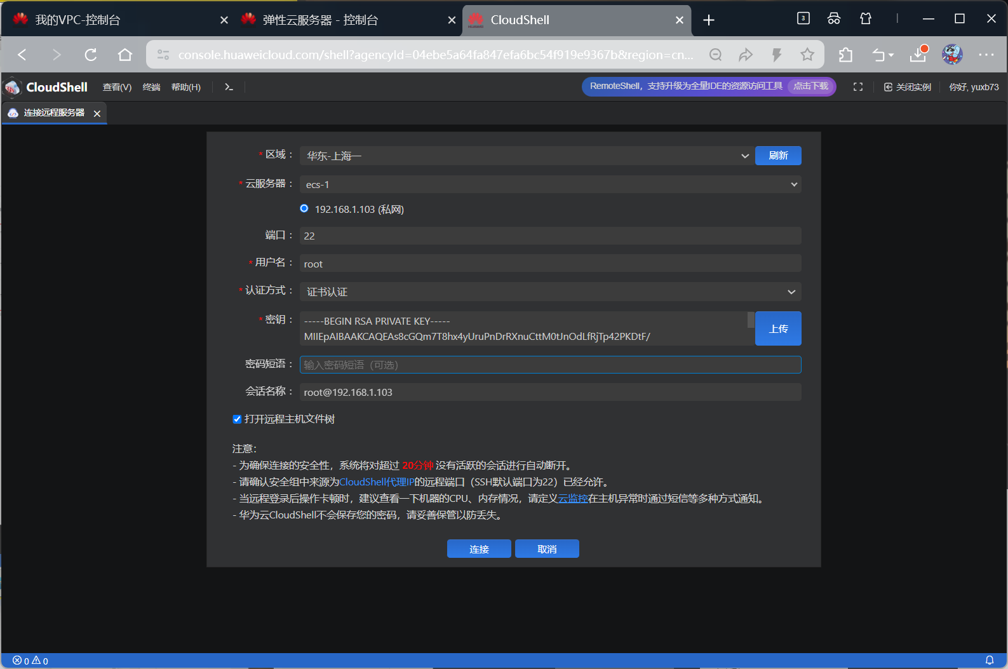Click the browser address bar URL

coord(436,55)
